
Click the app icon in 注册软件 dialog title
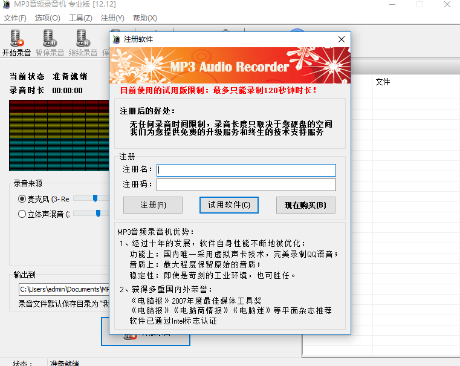tap(117, 39)
